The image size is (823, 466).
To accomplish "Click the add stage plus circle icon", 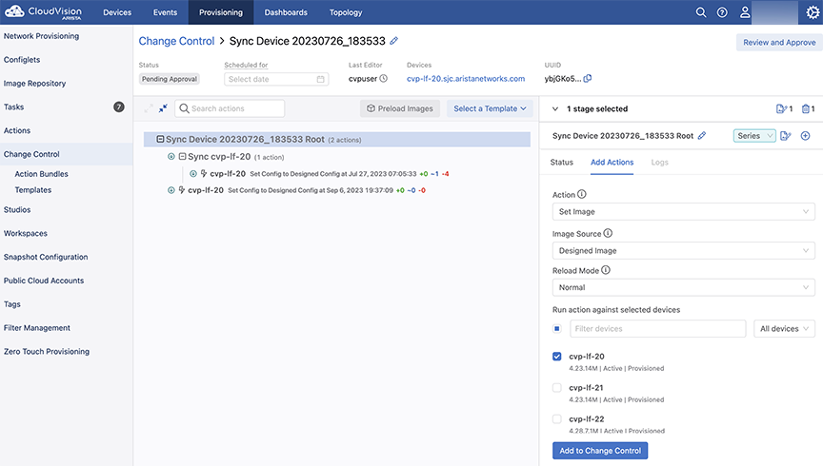I will (x=805, y=136).
